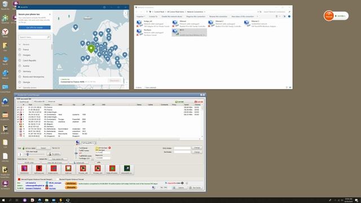Click 'Connect To' in Network Connections toolbar
The image size is (361, 203).
153,16
